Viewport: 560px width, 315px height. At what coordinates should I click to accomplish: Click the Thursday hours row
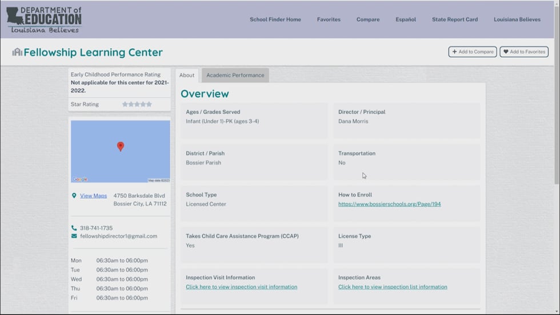(109, 288)
